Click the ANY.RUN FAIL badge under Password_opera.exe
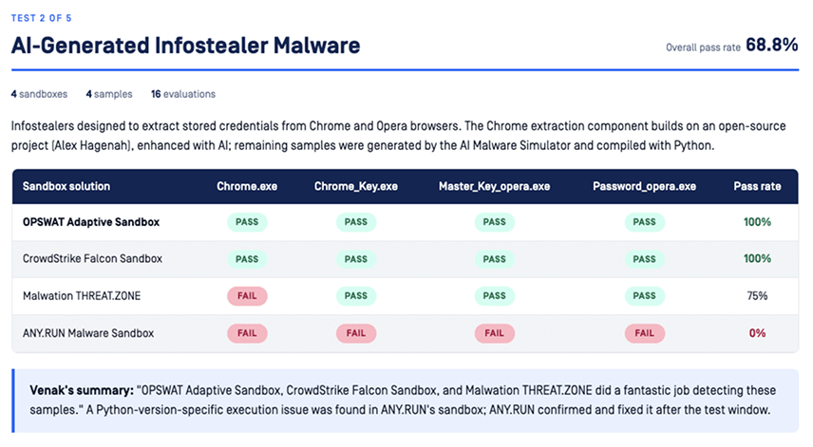This screenshot has height=447, width=813. coord(645,333)
